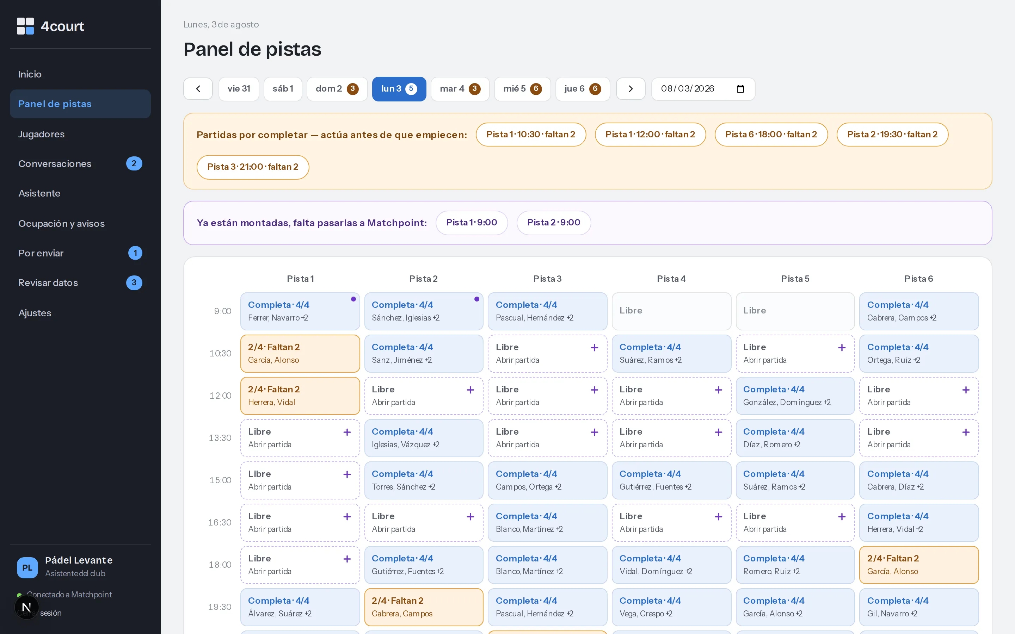Click plus icon on Pista 3 at 10:30
1015x634 pixels.
(x=594, y=348)
